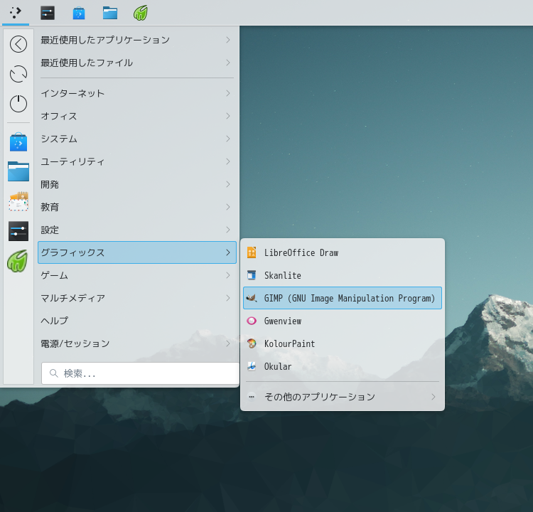Screen dimensions: 533x512
Task: Click the ellipsis icon beside その他のアプリケーション
Action: point(252,397)
